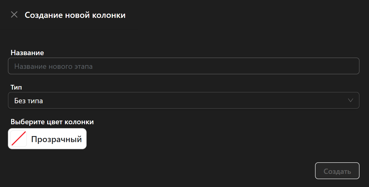The image size is (369, 187).
Task: Click the "Прозрачный" color label text
Action: click(56, 139)
